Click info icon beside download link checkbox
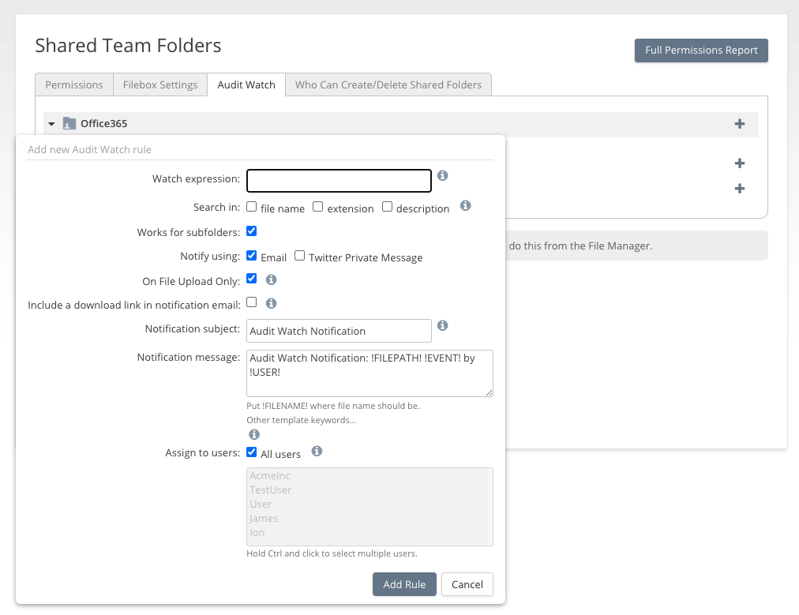 (271, 303)
